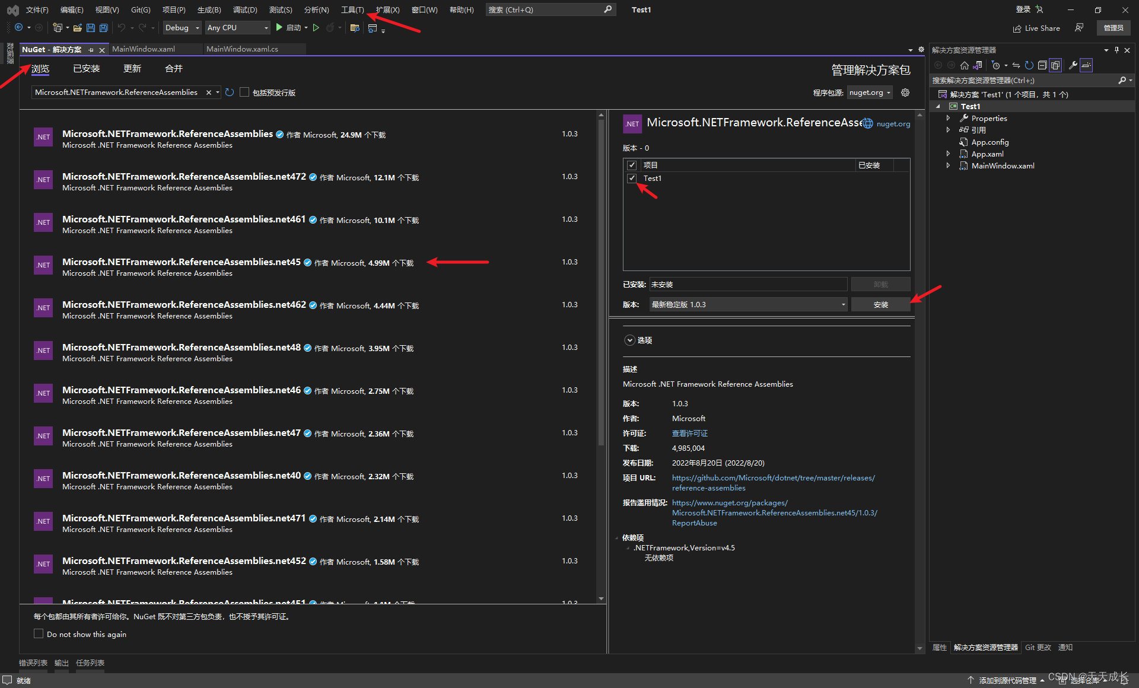Check the Do not show this again box

click(39, 634)
